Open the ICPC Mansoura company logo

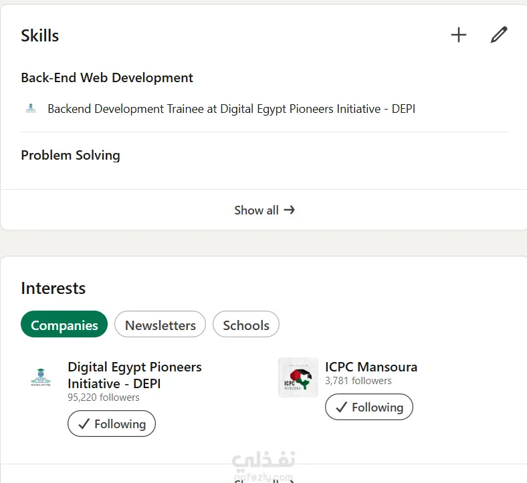(x=298, y=377)
